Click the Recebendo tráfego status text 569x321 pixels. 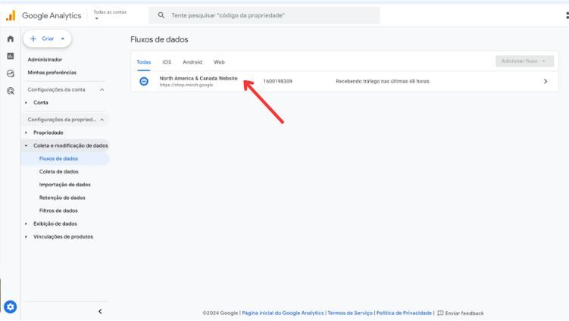[x=383, y=81]
